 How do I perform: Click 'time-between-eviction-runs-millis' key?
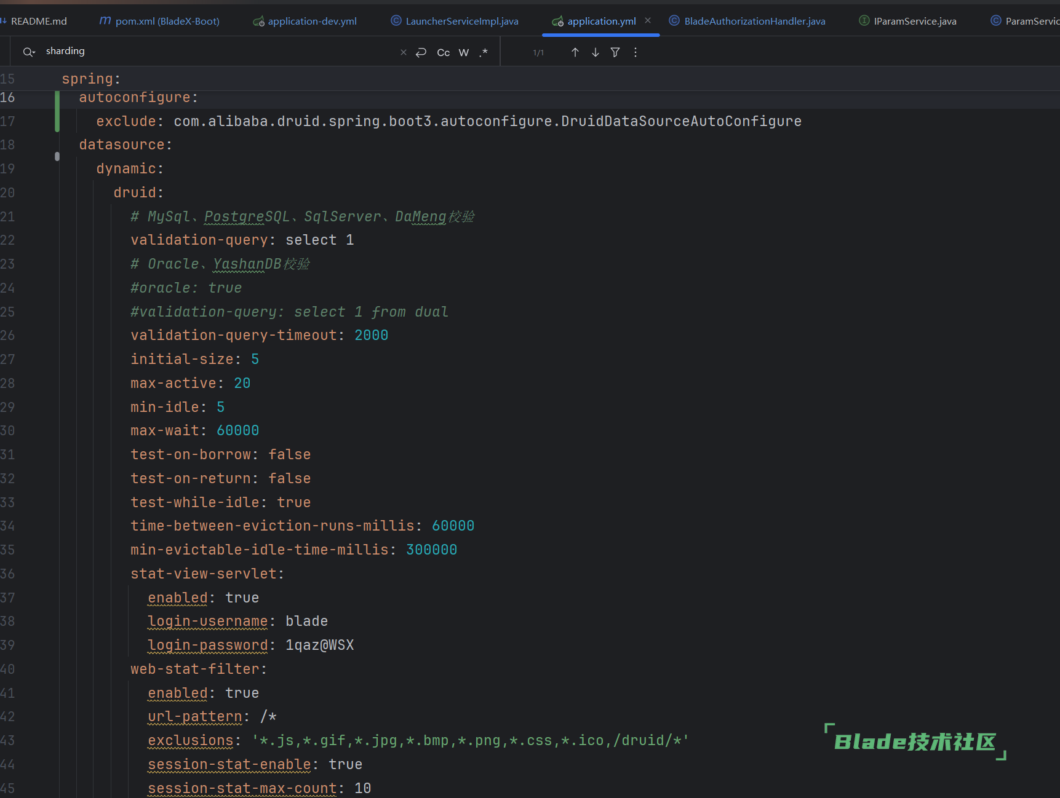(x=272, y=526)
